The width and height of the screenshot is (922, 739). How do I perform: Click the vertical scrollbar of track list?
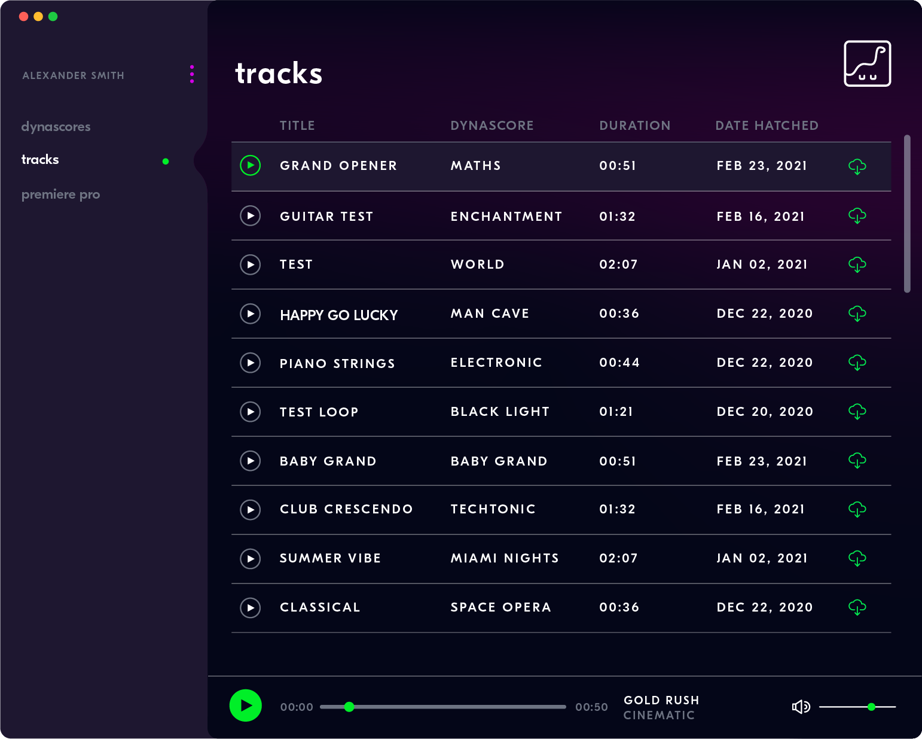[907, 214]
